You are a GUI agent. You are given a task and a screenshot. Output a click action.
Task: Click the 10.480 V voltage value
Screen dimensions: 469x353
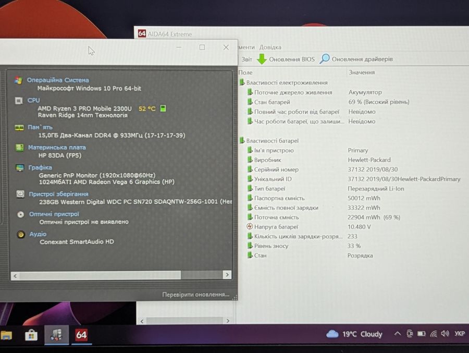click(x=359, y=227)
